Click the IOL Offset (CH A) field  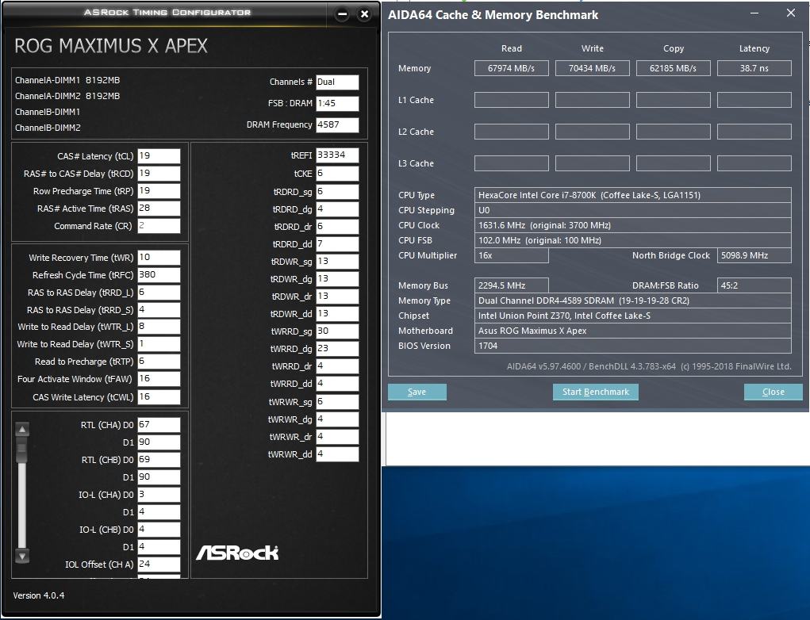(159, 565)
